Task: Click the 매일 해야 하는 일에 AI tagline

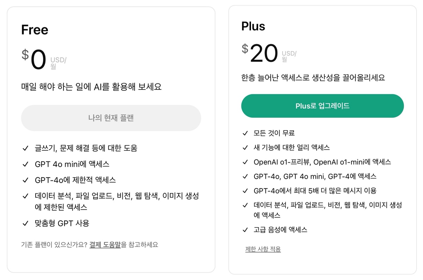Action: click(91, 87)
